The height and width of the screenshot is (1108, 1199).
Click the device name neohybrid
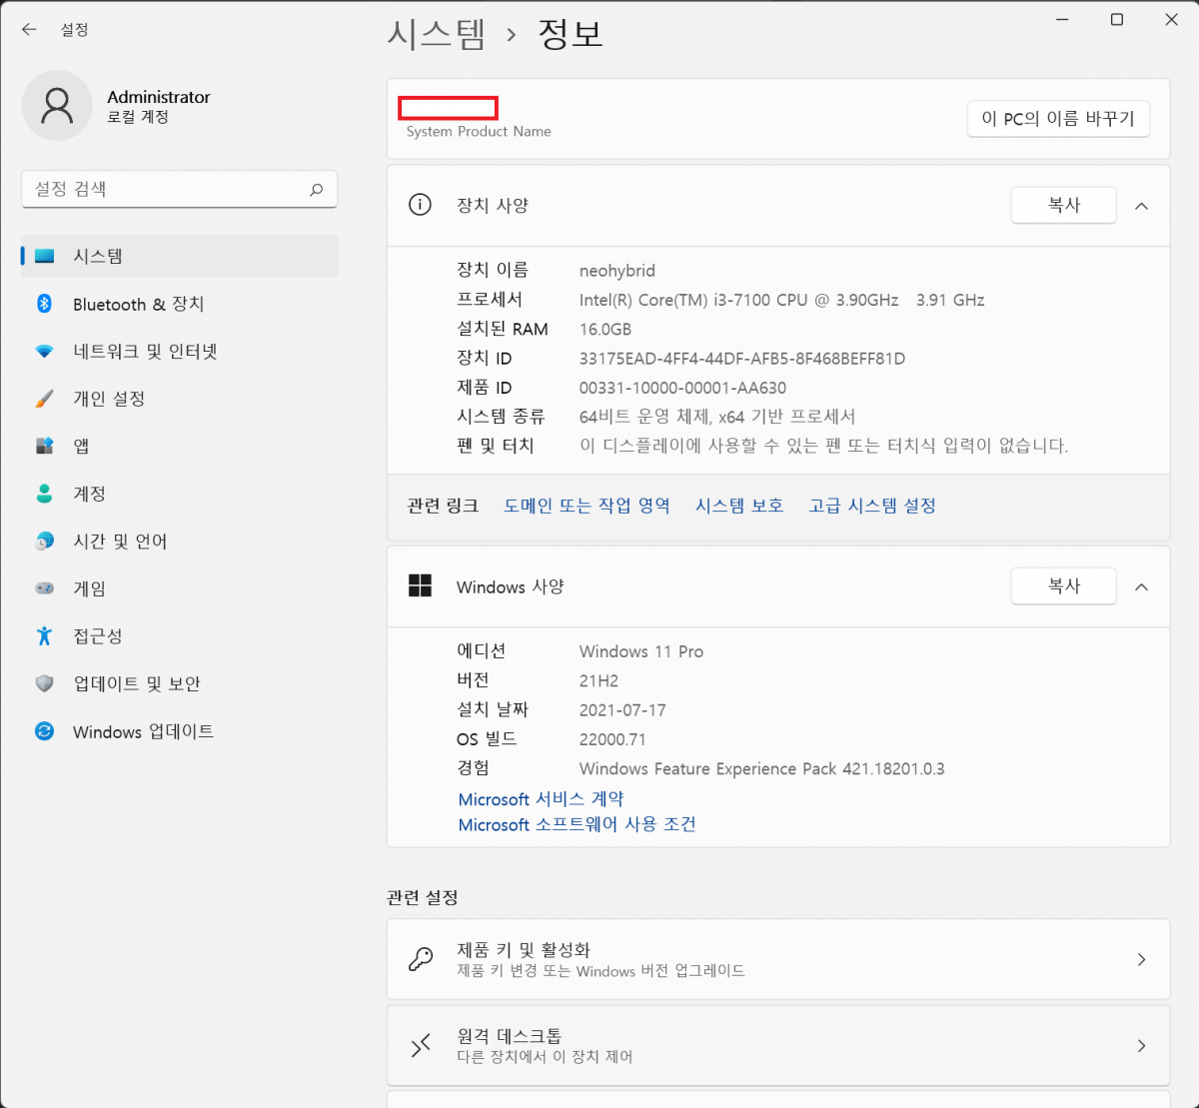tap(617, 271)
